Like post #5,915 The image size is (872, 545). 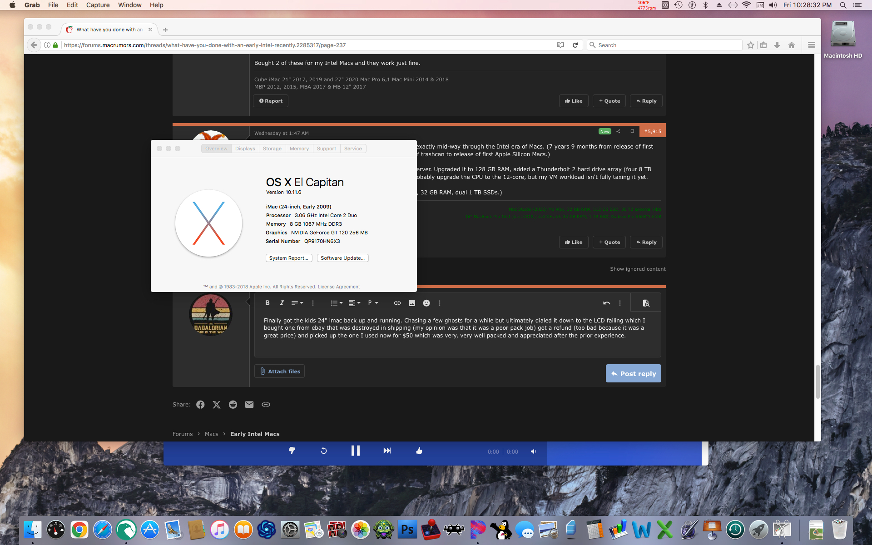pyautogui.click(x=574, y=242)
